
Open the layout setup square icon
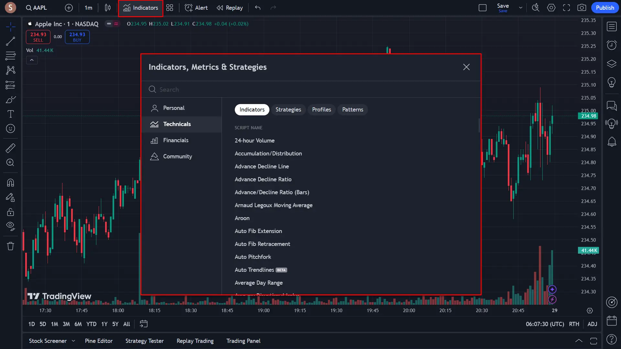click(483, 8)
